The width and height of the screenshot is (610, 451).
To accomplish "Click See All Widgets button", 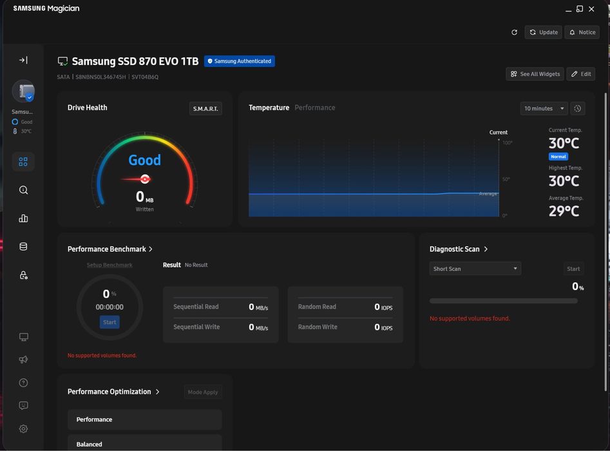I will (x=535, y=74).
